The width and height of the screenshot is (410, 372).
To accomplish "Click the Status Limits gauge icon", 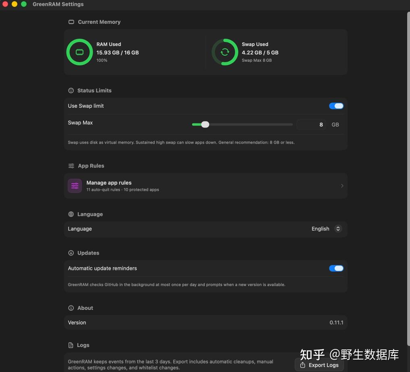I will pos(71,90).
